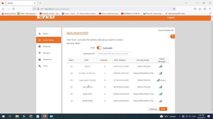Click the KHAN BABA signal strength icon
The width and height of the screenshot is (213, 119).
pos(160,101)
